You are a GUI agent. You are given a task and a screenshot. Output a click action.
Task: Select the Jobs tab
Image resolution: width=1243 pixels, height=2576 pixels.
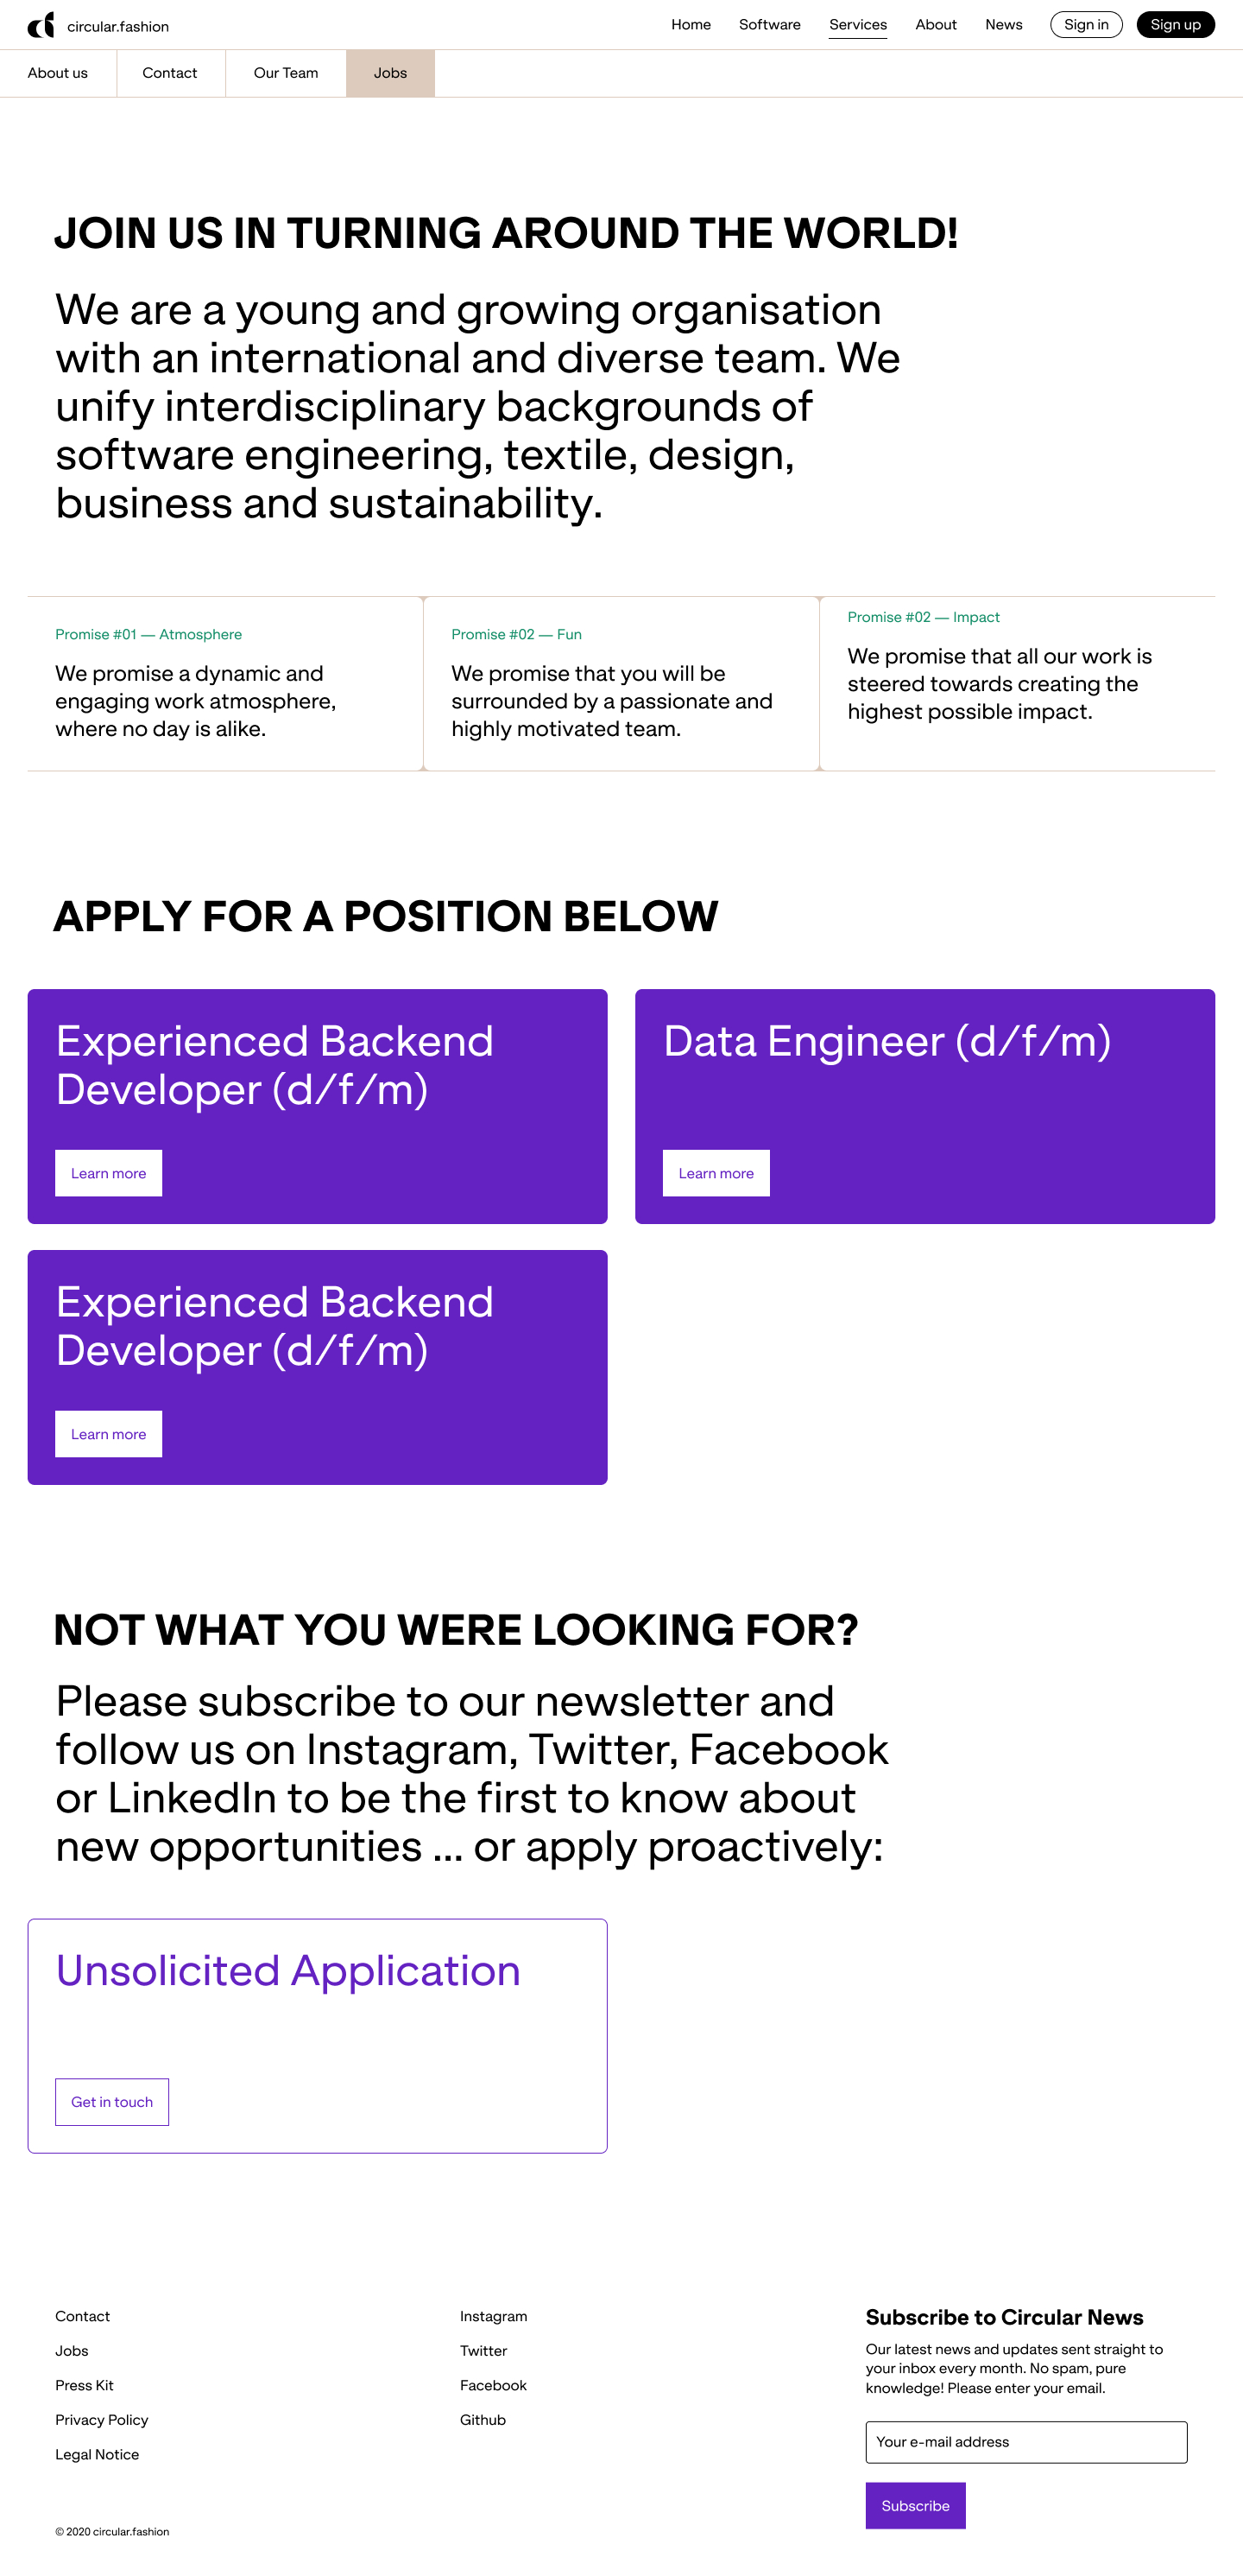[x=389, y=73]
